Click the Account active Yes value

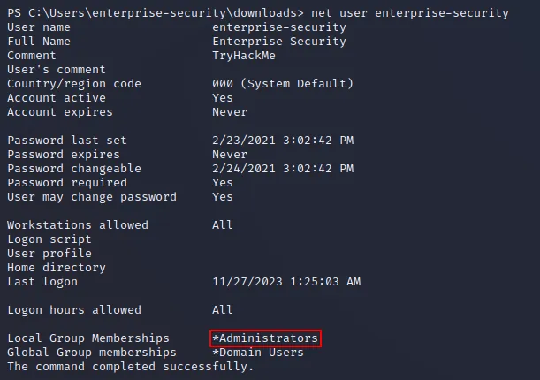click(223, 98)
